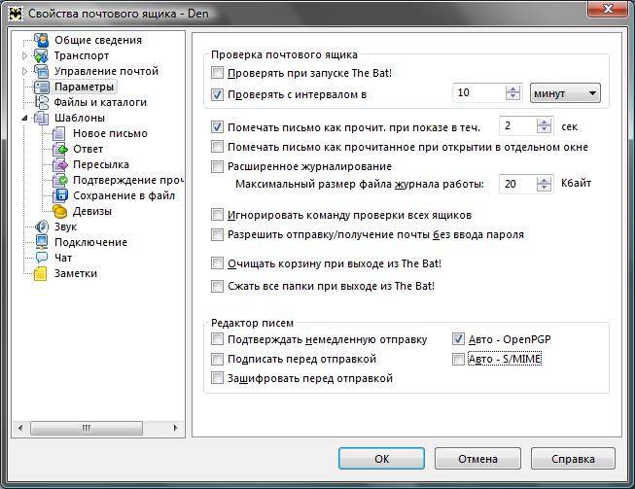635x489 pixels.
Task: Click the tree scrollbar right arrow
Action: (175, 428)
